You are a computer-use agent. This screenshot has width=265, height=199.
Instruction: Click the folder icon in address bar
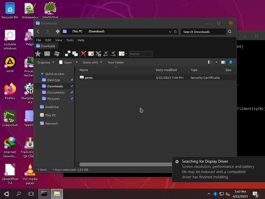(65, 31)
